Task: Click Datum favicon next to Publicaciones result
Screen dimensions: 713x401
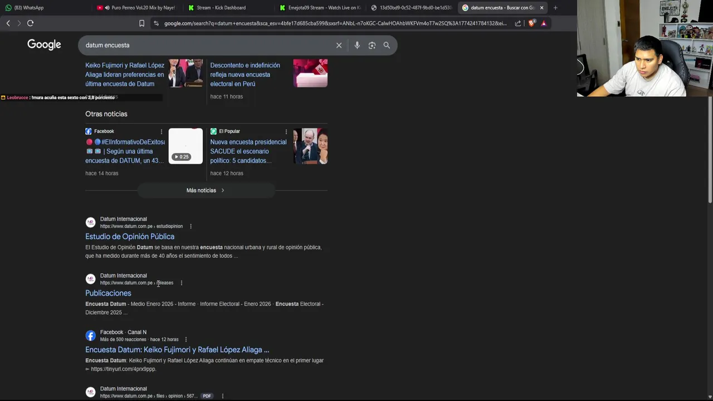Action: click(x=90, y=279)
